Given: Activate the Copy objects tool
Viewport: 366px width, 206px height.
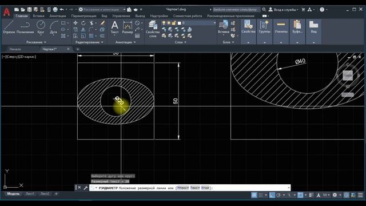Looking at the screenshot, I should pos(75,29).
